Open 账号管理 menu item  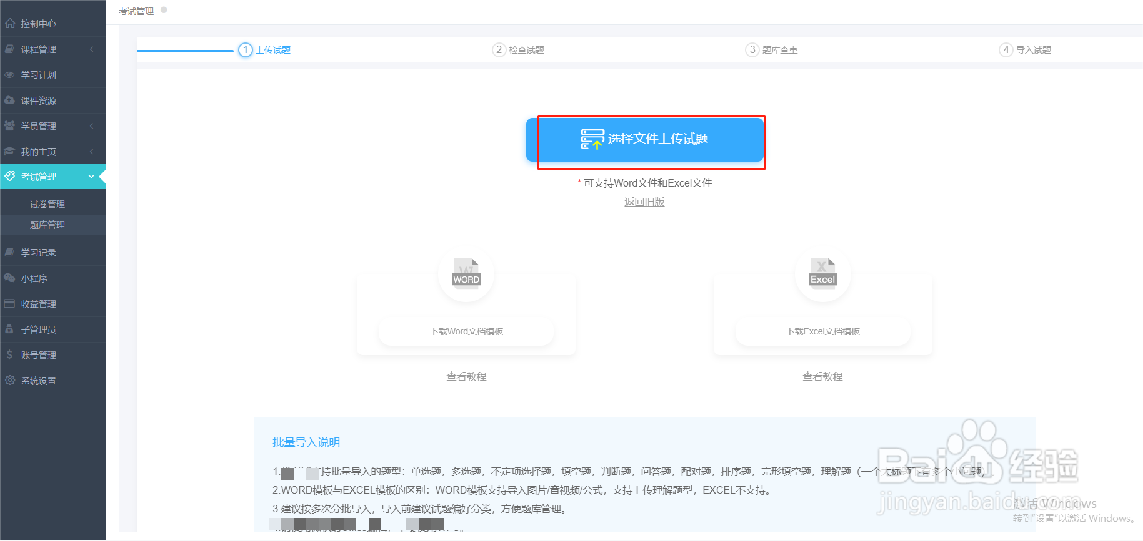[x=53, y=355]
